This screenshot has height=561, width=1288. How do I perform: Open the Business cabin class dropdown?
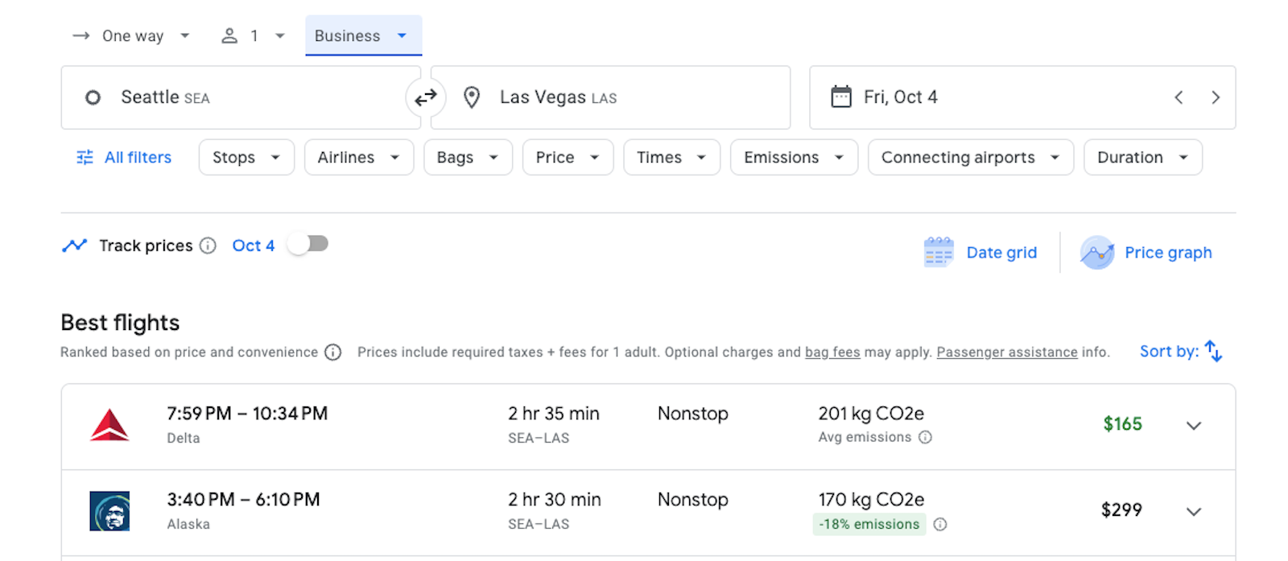click(362, 35)
